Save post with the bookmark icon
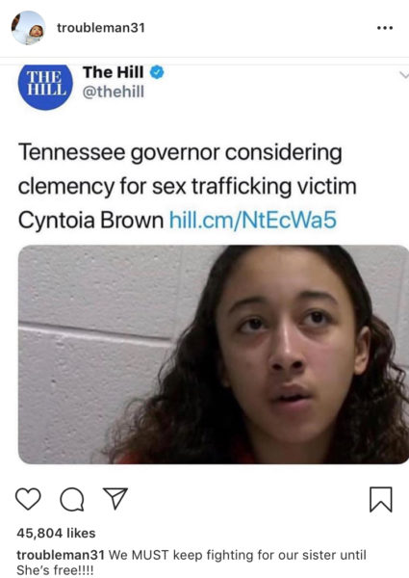This screenshot has height=578, width=409. (x=381, y=499)
